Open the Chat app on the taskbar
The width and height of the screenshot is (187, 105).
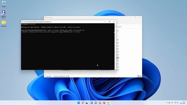(x=96, y=103)
